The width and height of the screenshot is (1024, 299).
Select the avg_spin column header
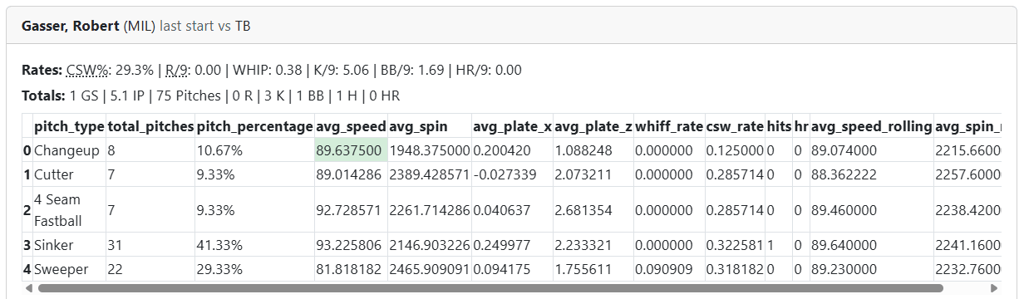[x=429, y=127]
